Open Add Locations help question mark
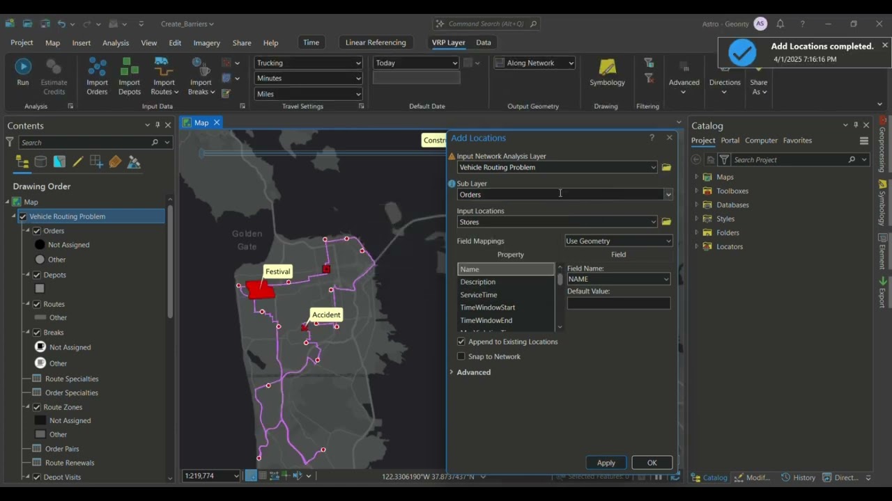This screenshot has height=501, width=892. pos(652,138)
